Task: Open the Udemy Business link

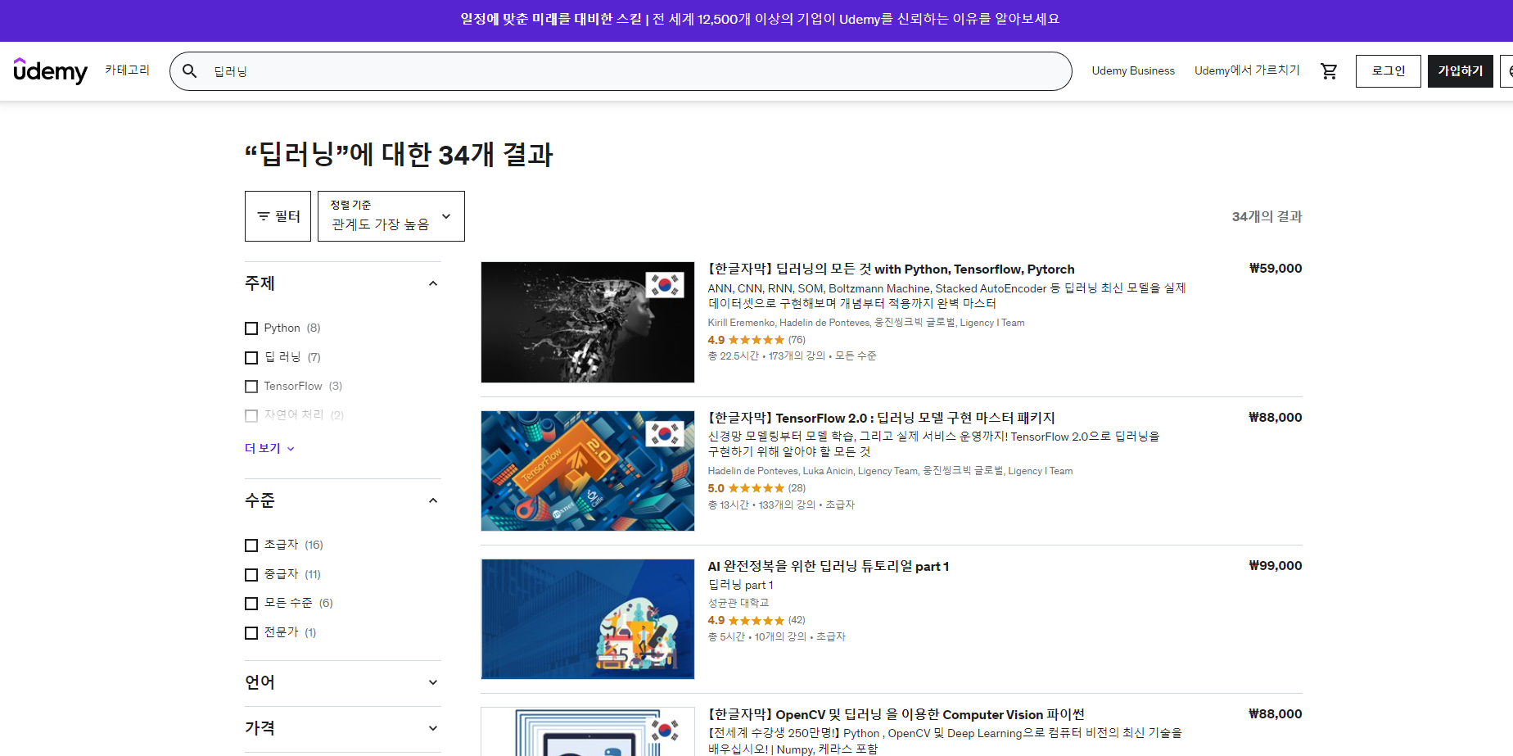Action: click(1133, 71)
